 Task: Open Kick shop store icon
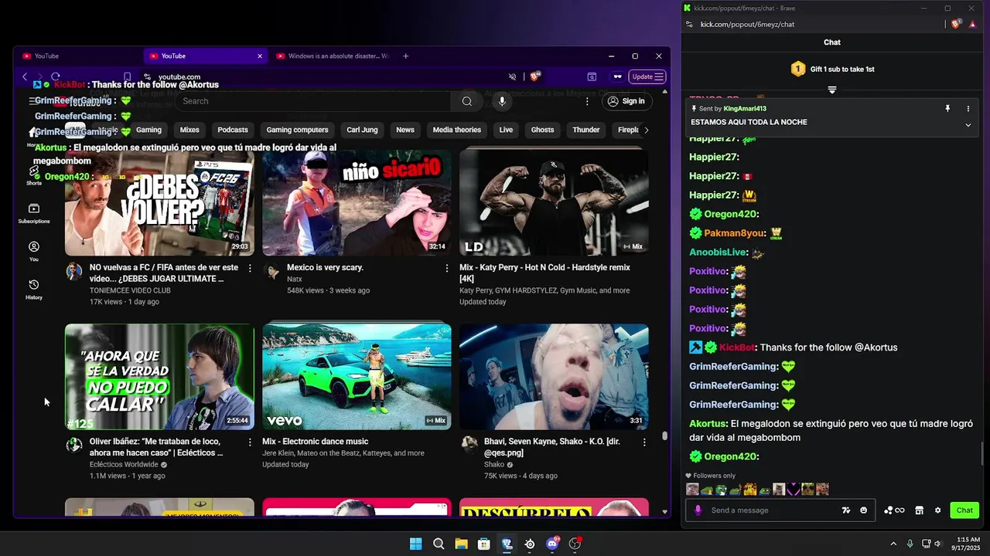[920, 510]
